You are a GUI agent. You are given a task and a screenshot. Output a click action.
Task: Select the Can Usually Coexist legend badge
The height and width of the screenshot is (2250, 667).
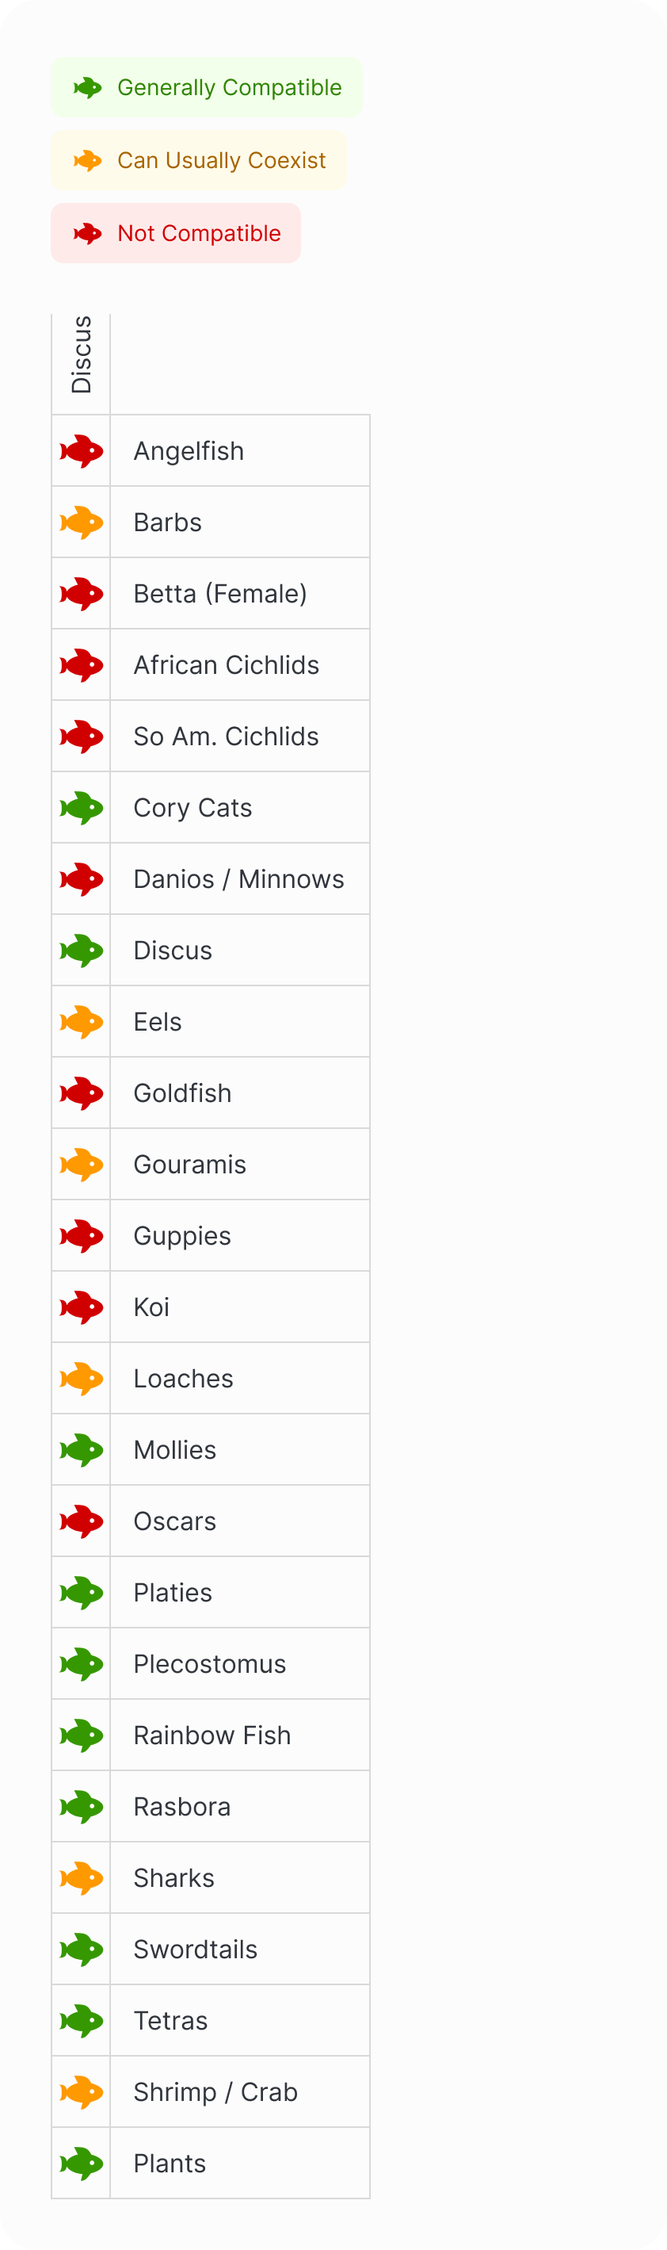(199, 161)
